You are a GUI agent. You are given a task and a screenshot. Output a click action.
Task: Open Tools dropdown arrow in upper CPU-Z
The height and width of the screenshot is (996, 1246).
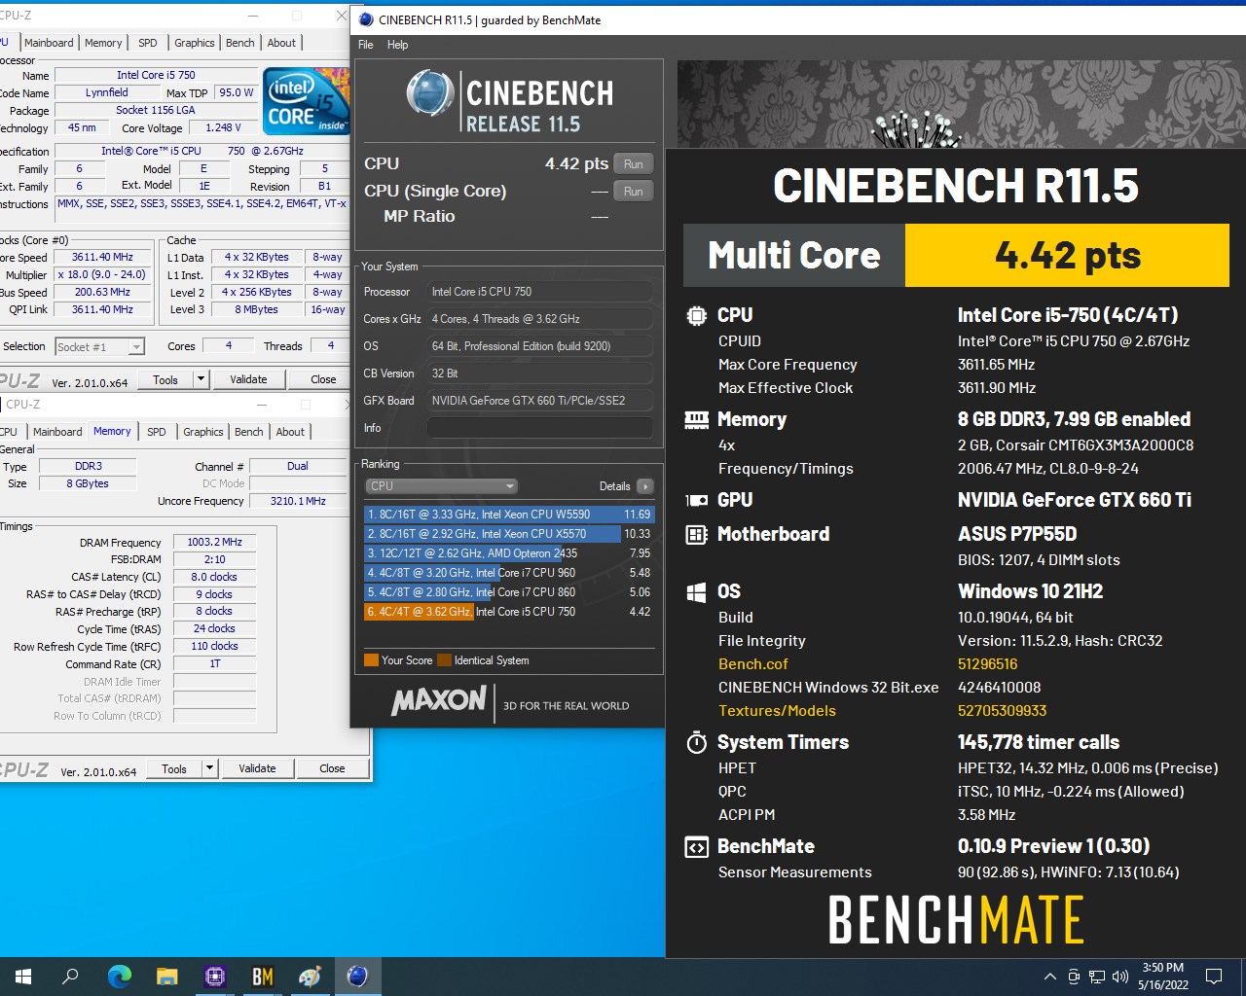click(x=202, y=379)
